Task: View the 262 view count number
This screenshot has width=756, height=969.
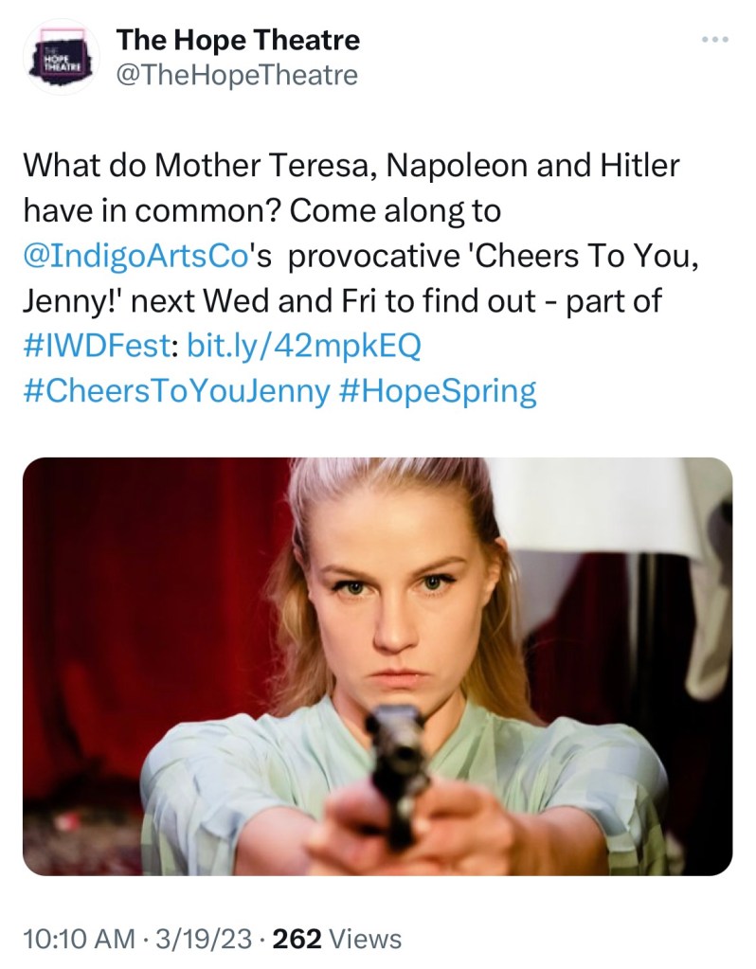Action: [x=297, y=939]
